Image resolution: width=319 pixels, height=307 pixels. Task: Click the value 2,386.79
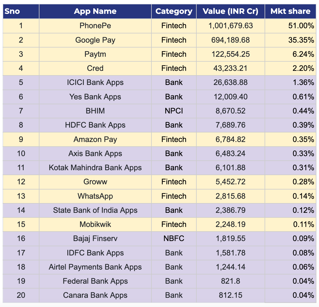tap(231, 210)
